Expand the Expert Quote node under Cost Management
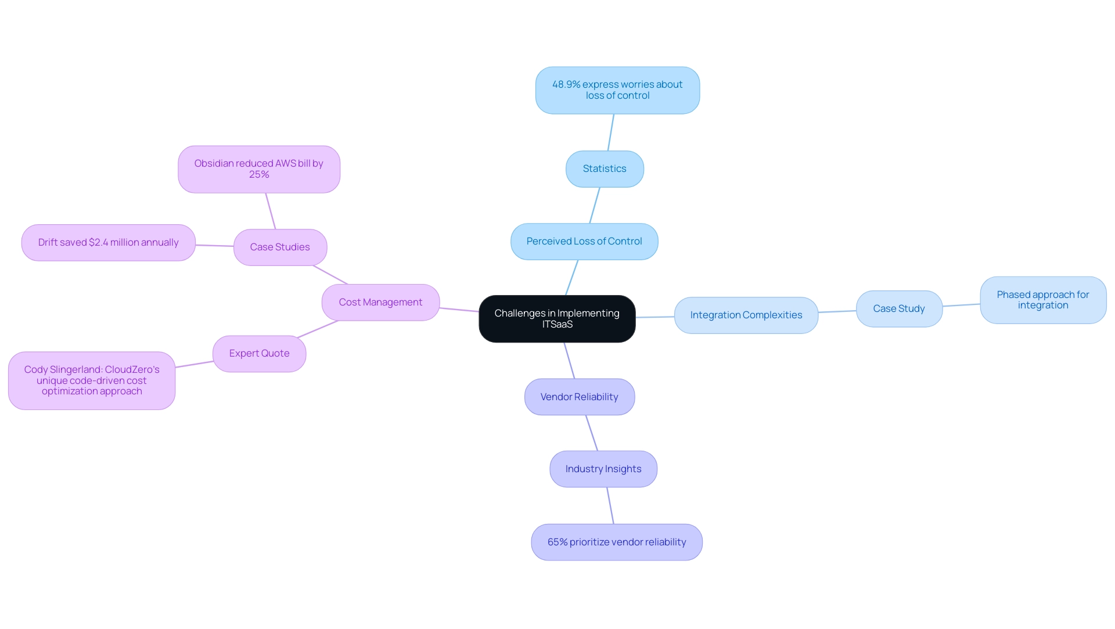The width and height of the screenshot is (1115, 629). point(260,353)
